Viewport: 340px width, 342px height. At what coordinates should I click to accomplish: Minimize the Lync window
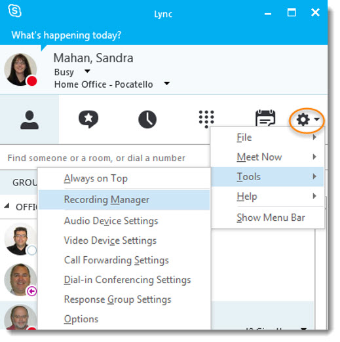[268, 14]
